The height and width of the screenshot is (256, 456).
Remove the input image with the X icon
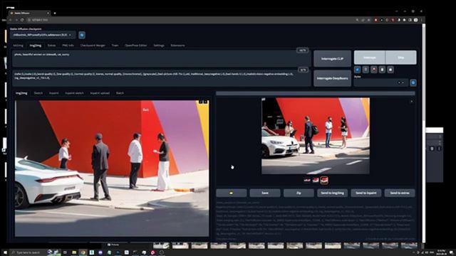click(x=205, y=102)
